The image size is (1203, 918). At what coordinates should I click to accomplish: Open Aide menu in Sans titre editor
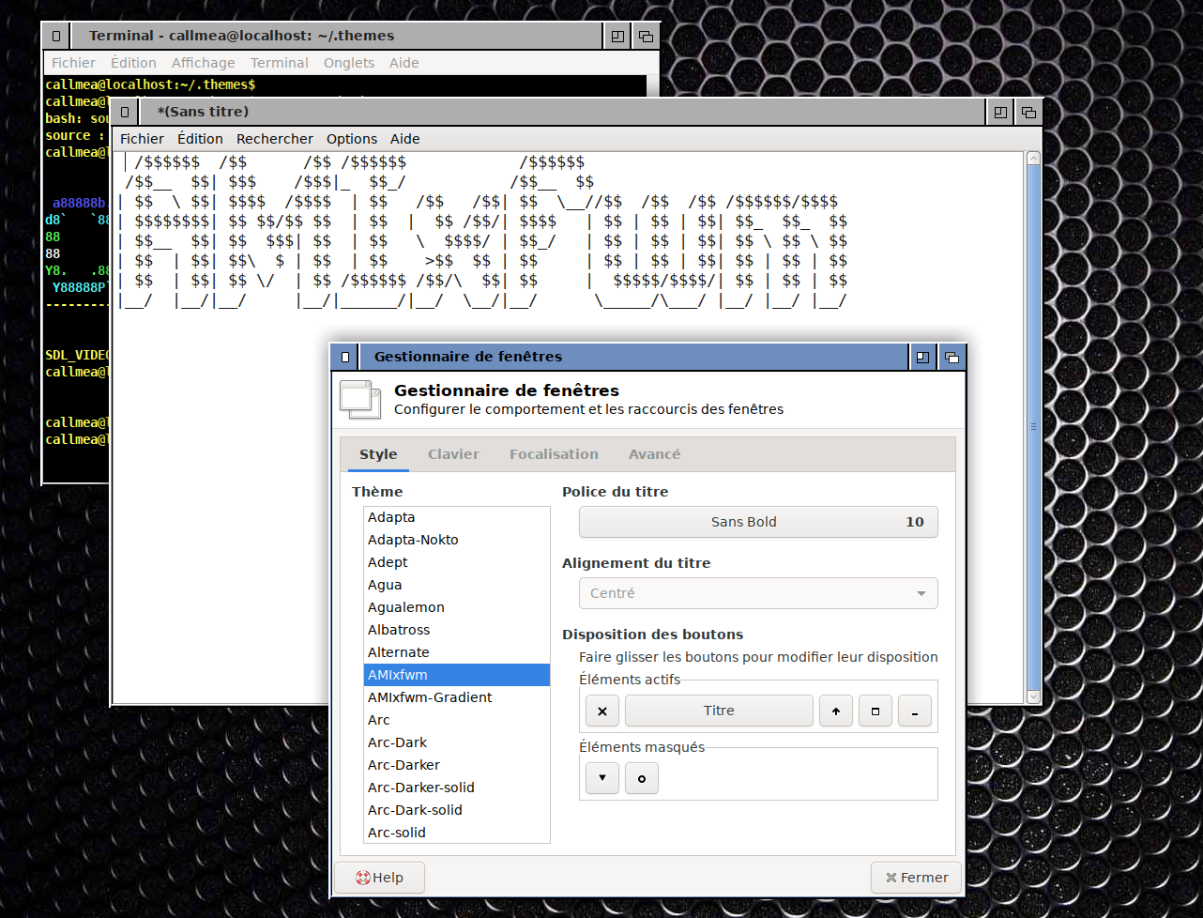click(404, 139)
